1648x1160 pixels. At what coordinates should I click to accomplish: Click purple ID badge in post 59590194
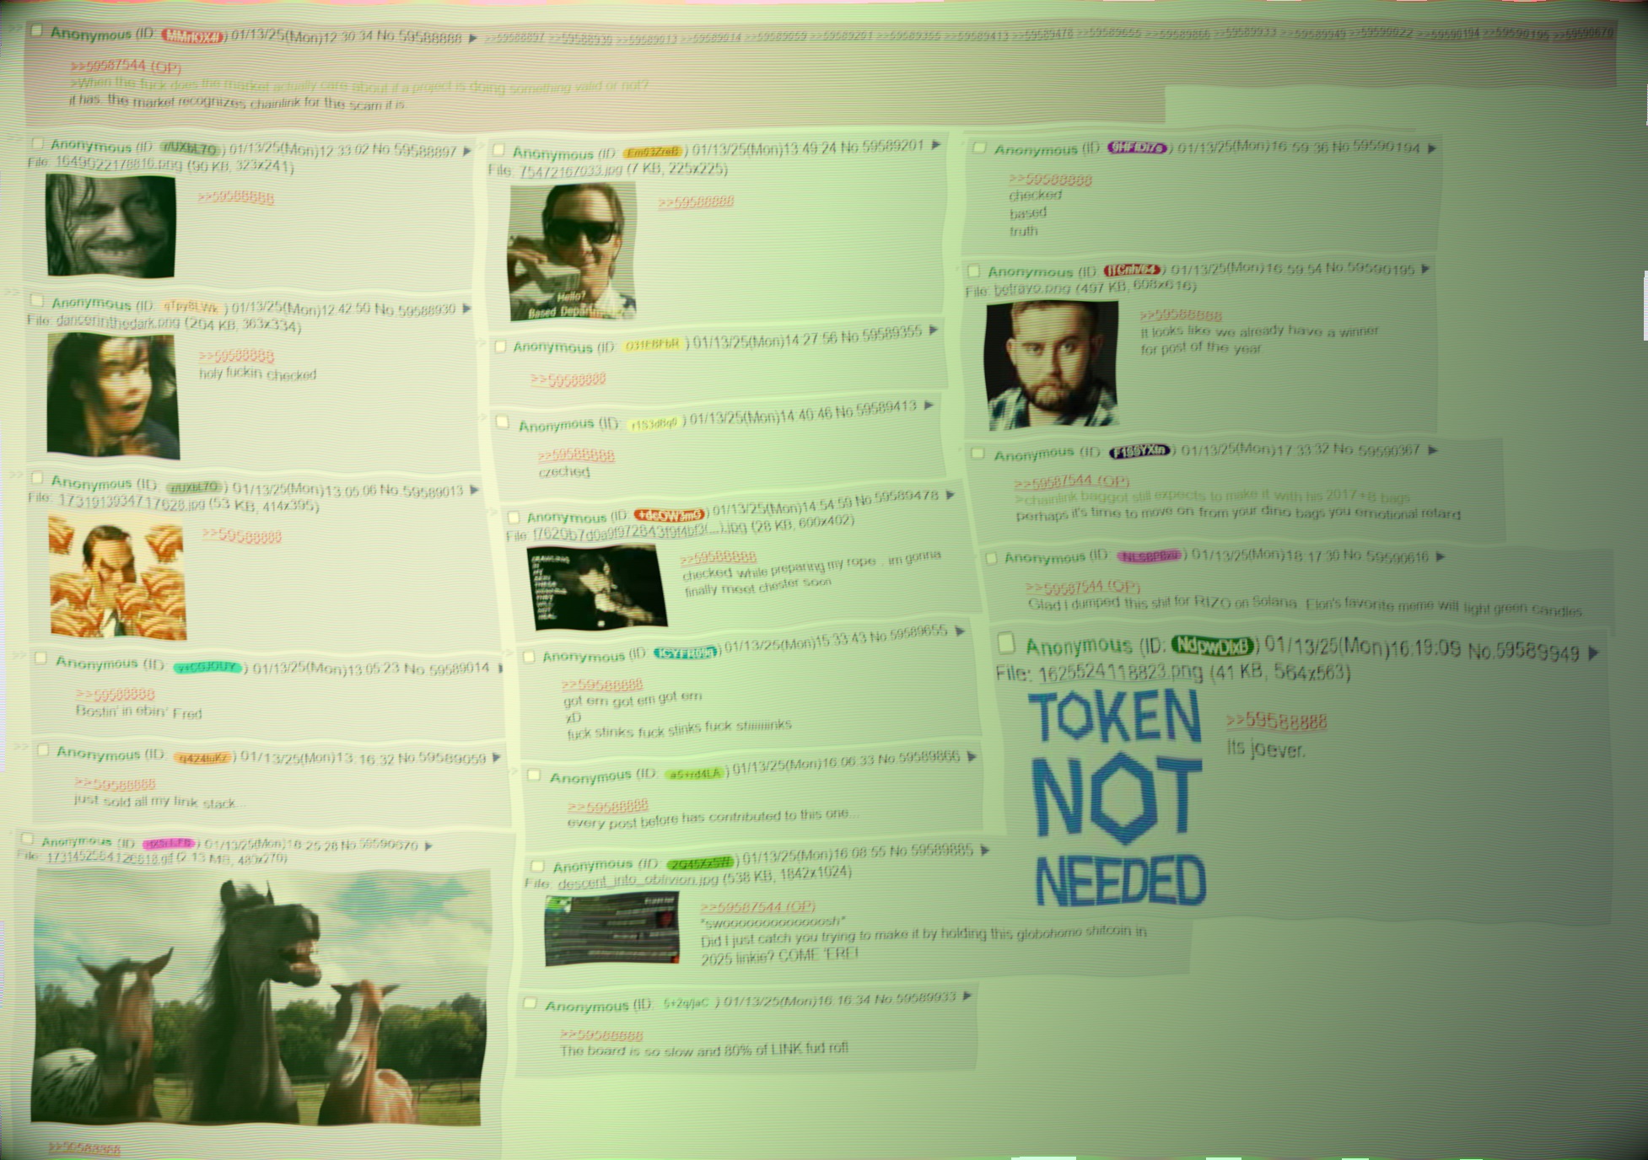tap(1138, 148)
